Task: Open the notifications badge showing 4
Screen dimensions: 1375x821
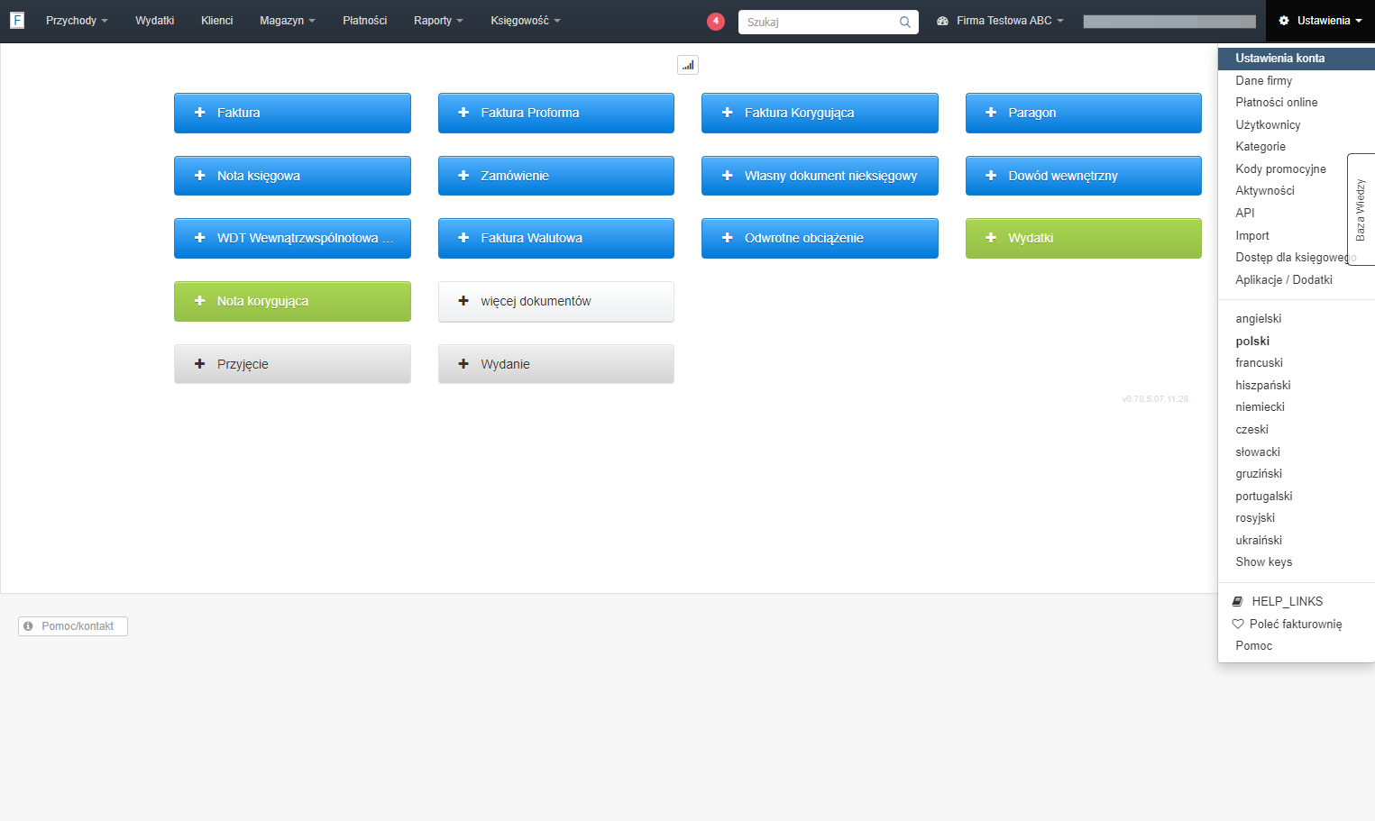Action: [716, 21]
